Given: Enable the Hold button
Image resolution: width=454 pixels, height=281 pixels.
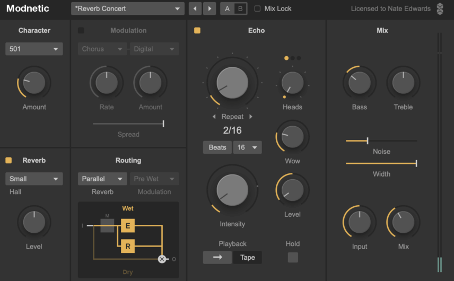Looking at the screenshot, I should 293,257.
